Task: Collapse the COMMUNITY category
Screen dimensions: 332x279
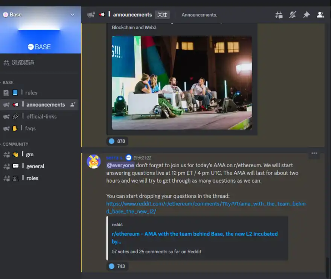Action: pos(15,144)
